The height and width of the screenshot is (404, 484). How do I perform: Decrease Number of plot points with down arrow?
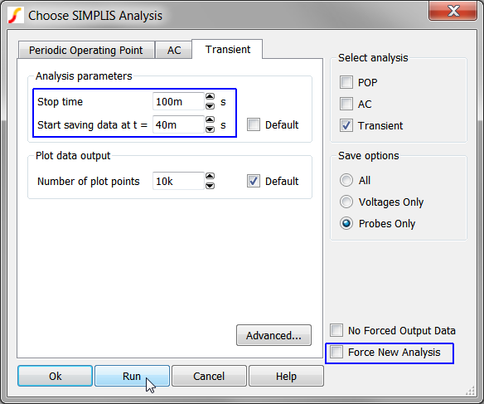(x=210, y=186)
